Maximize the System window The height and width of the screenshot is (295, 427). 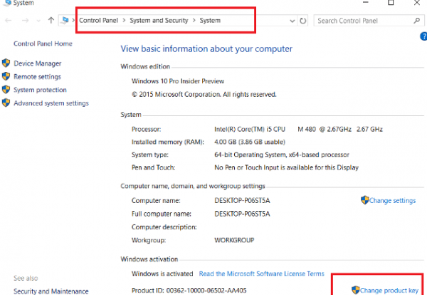click(391, 2)
